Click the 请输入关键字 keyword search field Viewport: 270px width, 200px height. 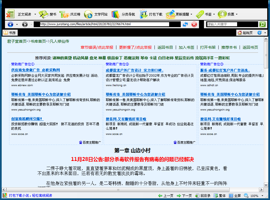click(x=222, y=24)
